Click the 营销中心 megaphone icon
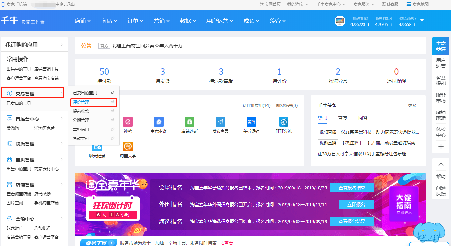Image resolution: width=451 pixels, height=246 pixels. (10, 218)
